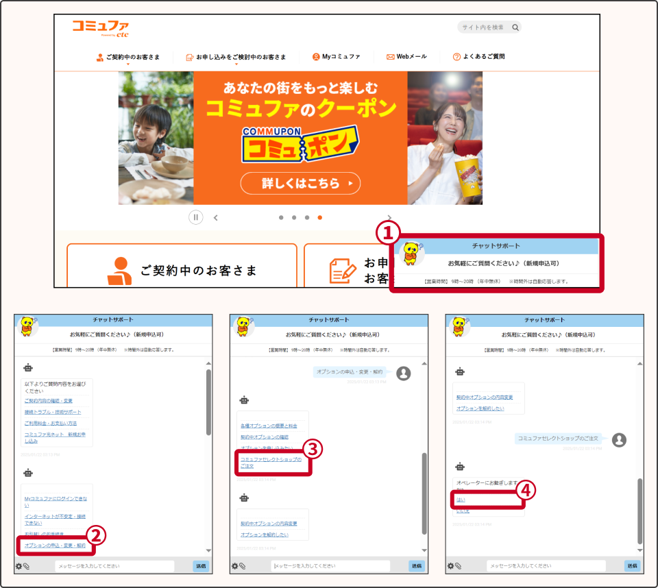Click the インターネットが不安定・接続できない chat link

[55, 519]
